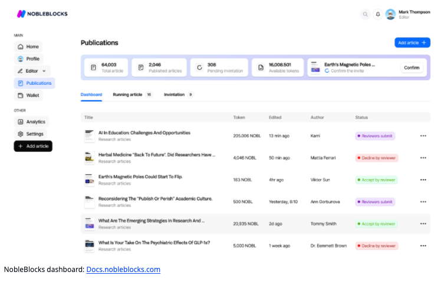The width and height of the screenshot is (441, 282).
Task: Open three-dot menu for Herbal Medicine row
Action: click(423, 158)
